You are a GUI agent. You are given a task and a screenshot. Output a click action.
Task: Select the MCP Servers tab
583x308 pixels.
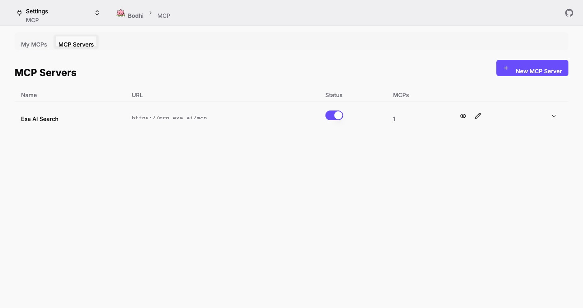click(x=76, y=45)
